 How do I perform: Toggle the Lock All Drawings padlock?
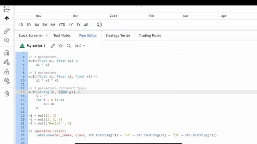(7, 72)
